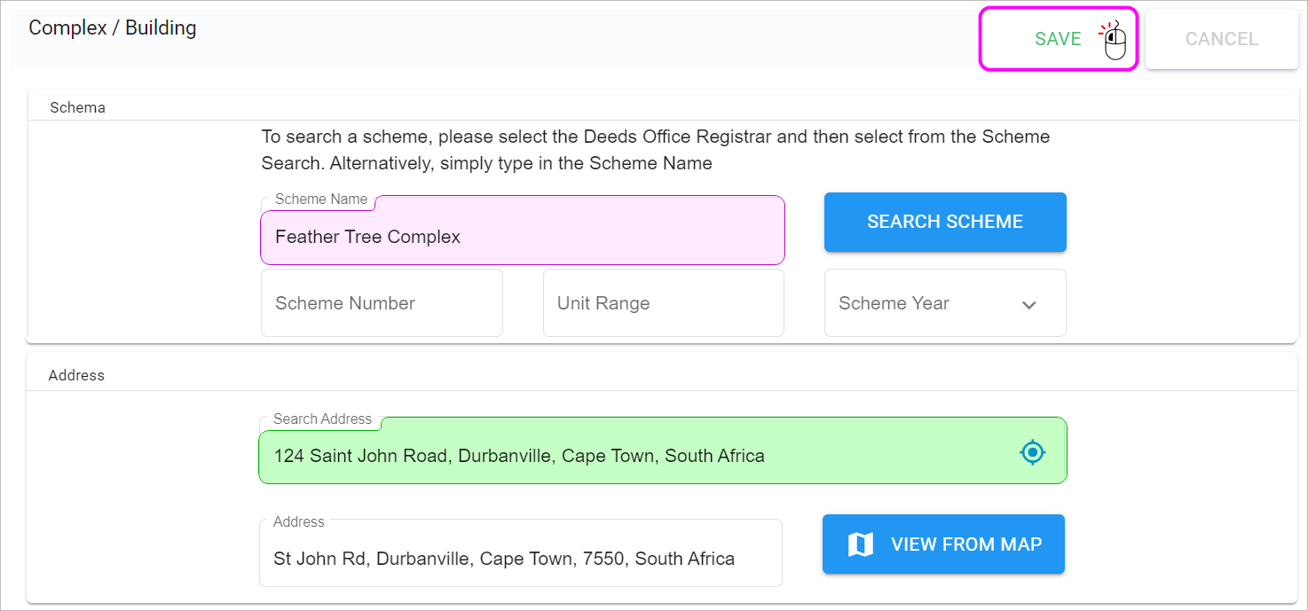1308x611 pixels.
Task: Click the chevron arrow in Scheme Year
Action: click(x=1029, y=304)
